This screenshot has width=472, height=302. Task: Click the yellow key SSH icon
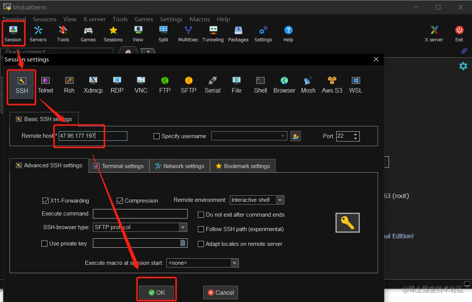[x=348, y=223]
